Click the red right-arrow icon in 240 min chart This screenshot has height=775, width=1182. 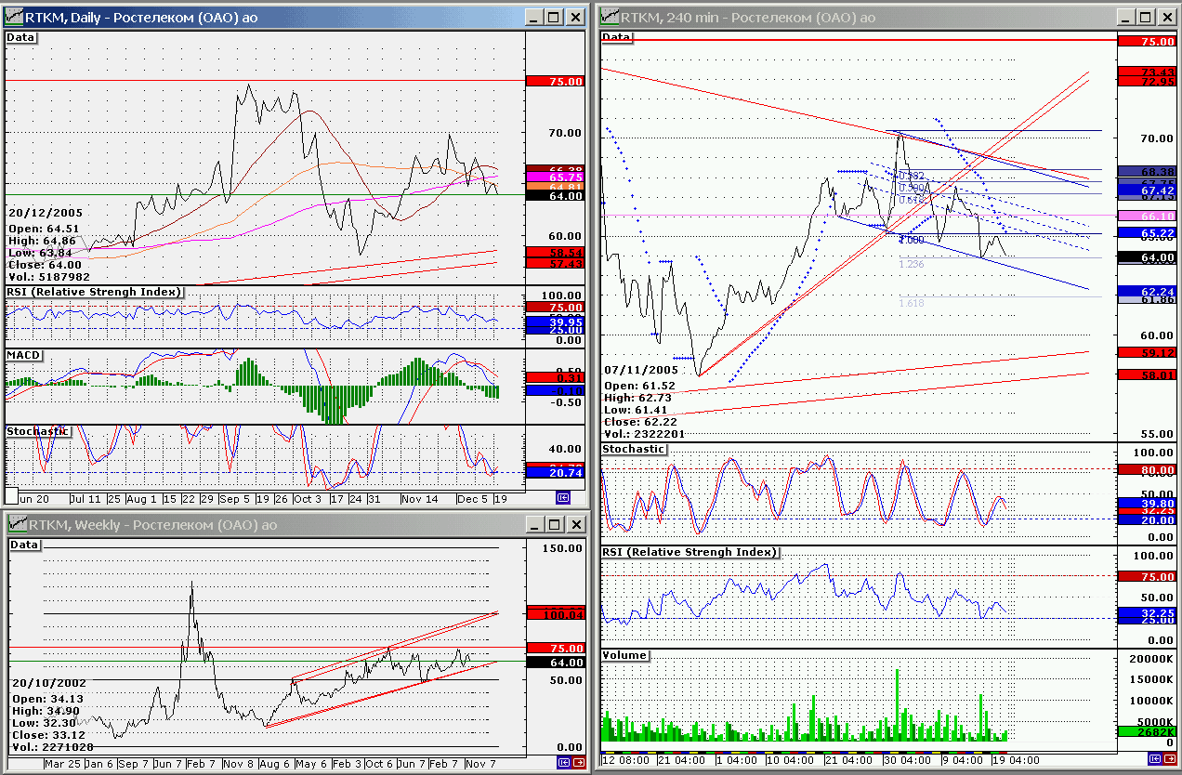pyautogui.click(x=1170, y=759)
